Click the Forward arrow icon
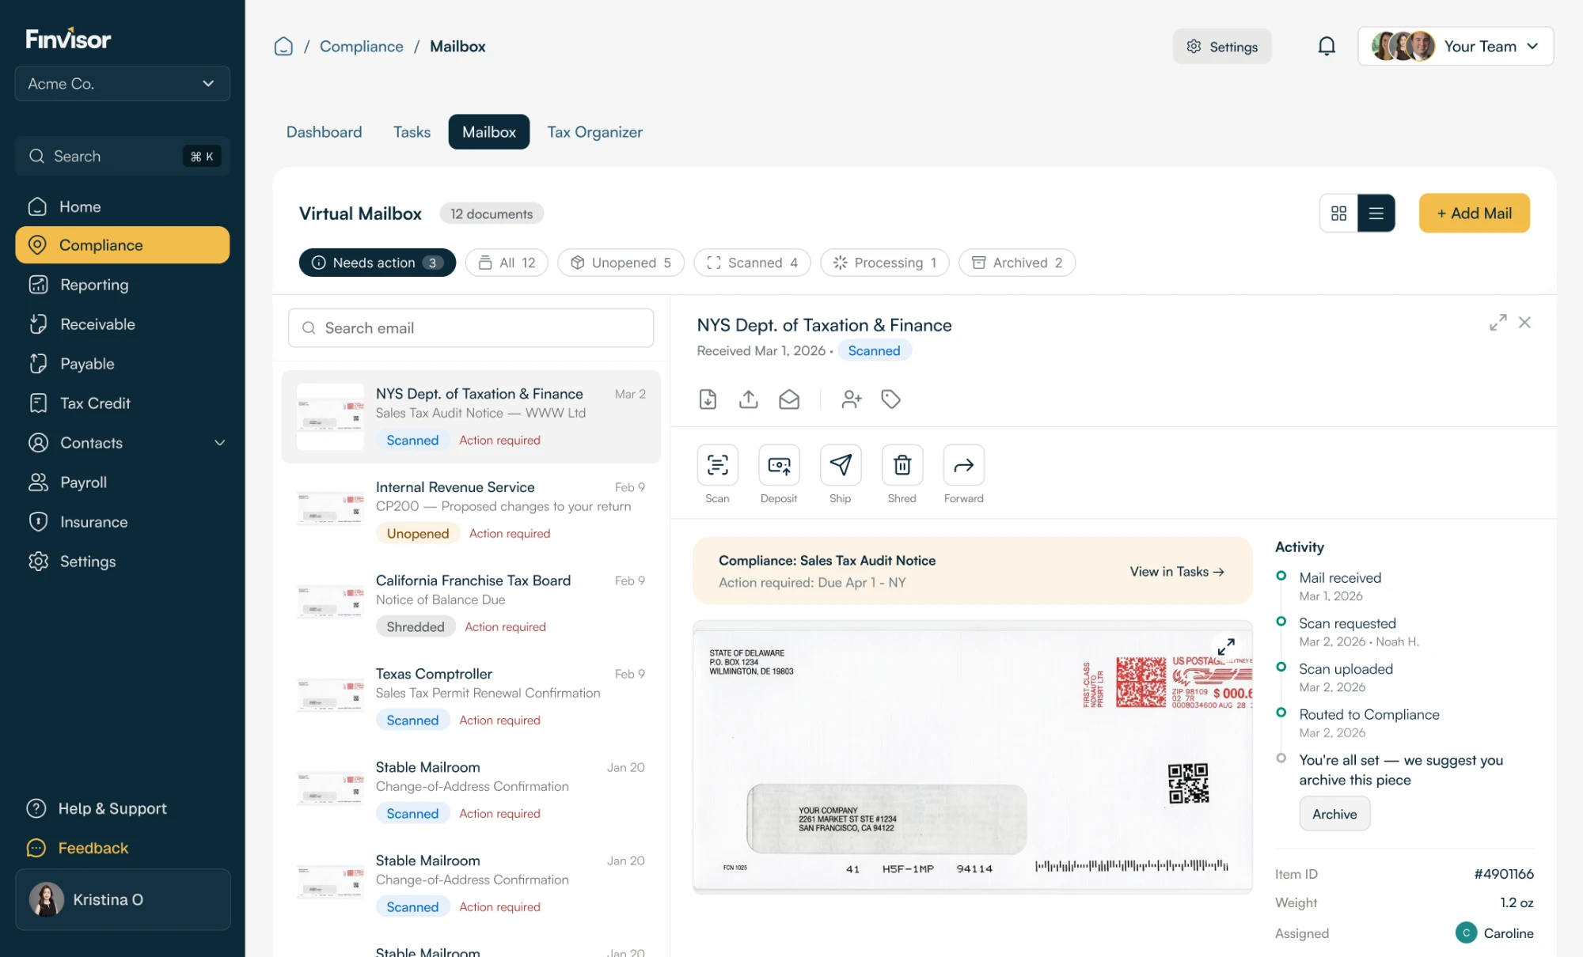Viewport: 1583px width, 957px height. [964, 465]
